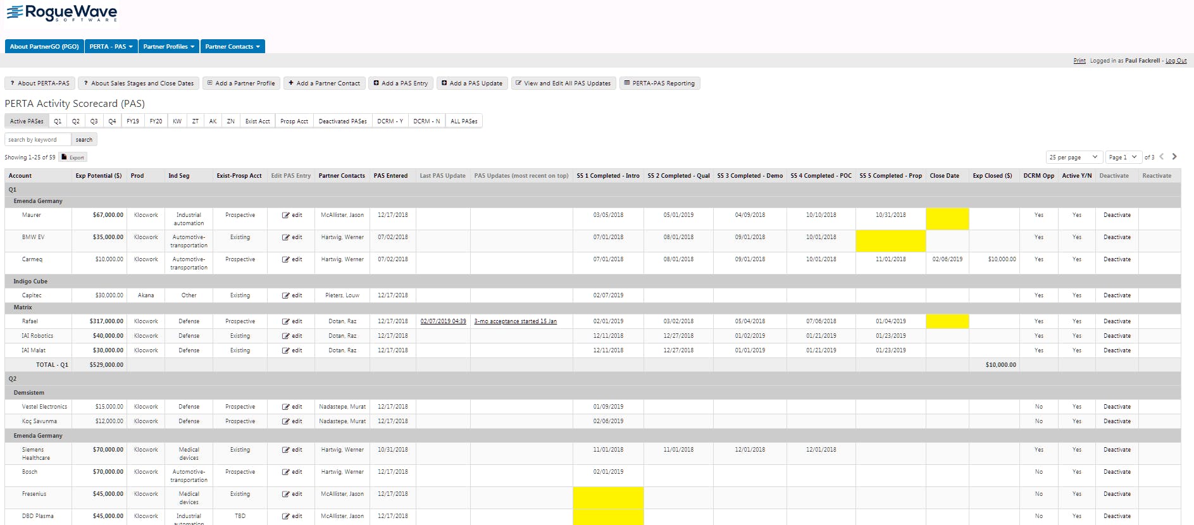Select the FY20 tab
The image size is (1194, 525).
[156, 121]
